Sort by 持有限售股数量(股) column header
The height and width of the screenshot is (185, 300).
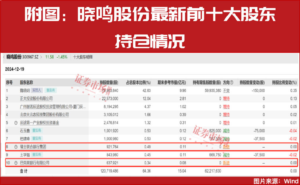point(207,82)
